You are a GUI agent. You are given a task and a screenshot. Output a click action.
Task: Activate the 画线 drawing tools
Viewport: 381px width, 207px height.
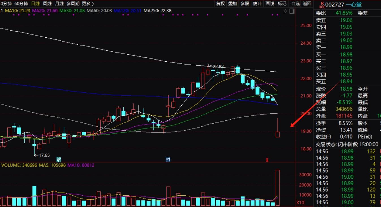click(270, 4)
